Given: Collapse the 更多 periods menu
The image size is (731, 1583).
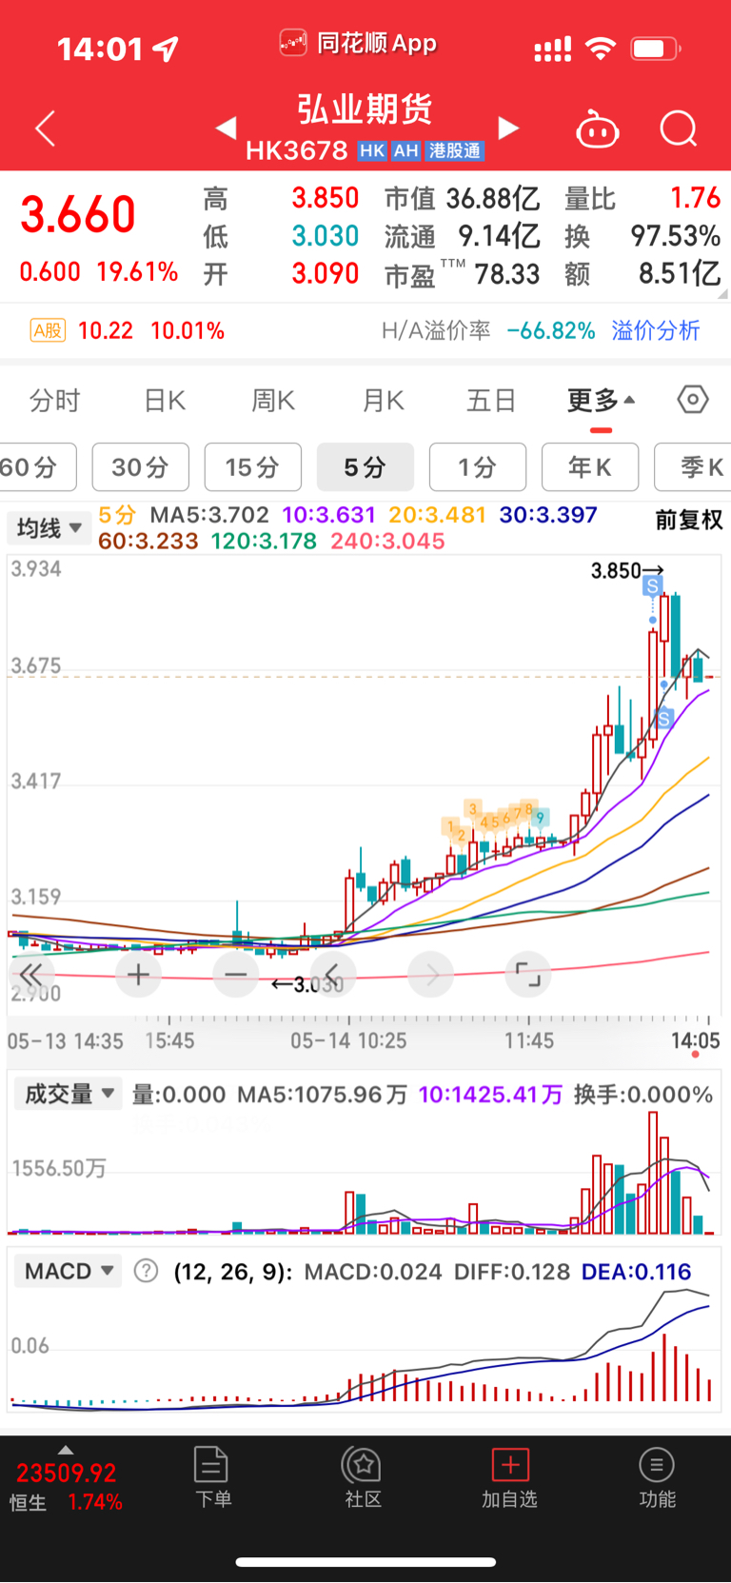Looking at the screenshot, I should (601, 401).
